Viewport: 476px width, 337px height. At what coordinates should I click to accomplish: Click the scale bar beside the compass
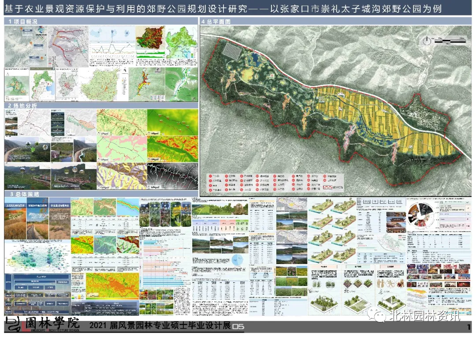click(x=450, y=41)
